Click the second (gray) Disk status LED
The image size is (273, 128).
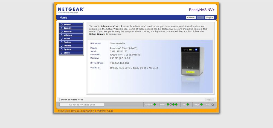click(171, 105)
